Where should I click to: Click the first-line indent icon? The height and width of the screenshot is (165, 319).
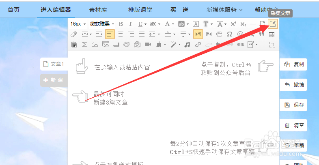point(99,34)
